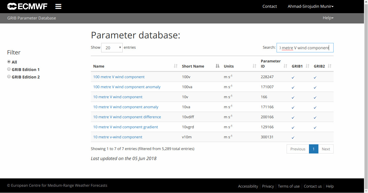Viewport: 368px width, 193px height.
Task: Expand the Ahmad-Sirojudin Munir user menu
Action: [x=310, y=6]
